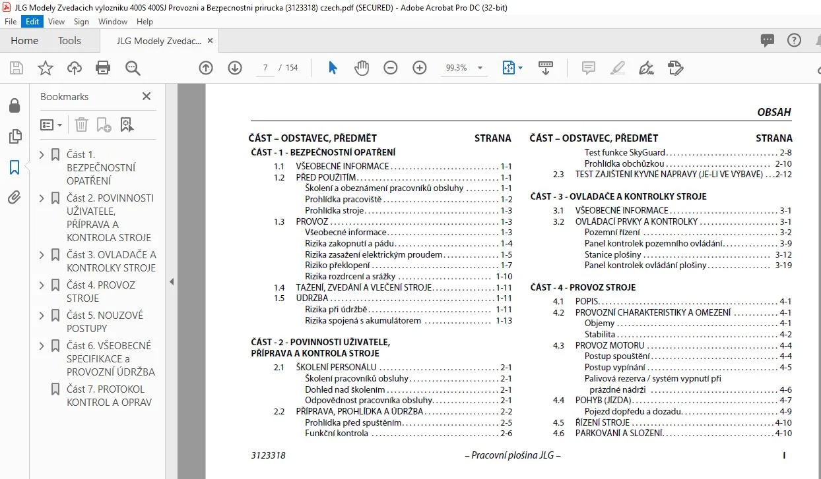This screenshot has width=821, height=479.
Task: Close the Bookmarks panel
Action: click(147, 96)
